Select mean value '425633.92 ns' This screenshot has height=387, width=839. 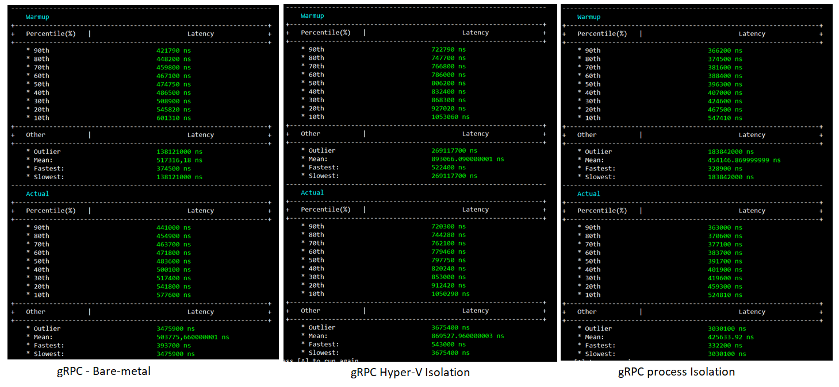tap(731, 337)
